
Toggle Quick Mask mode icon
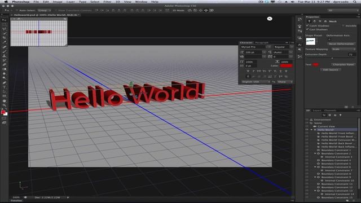tap(4, 118)
